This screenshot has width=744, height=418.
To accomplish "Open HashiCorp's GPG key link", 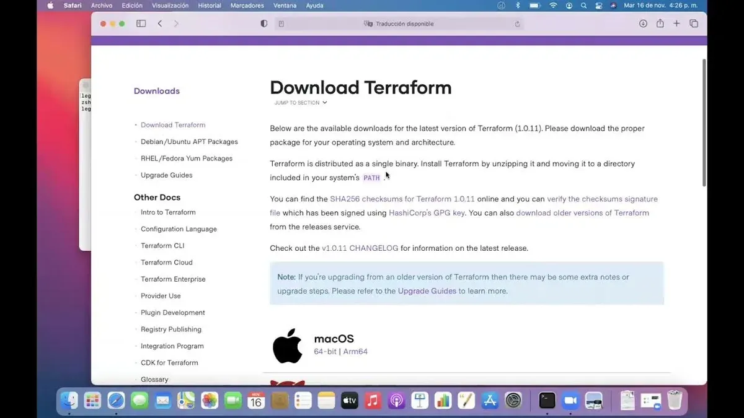I will pyautogui.click(x=427, y=213).
